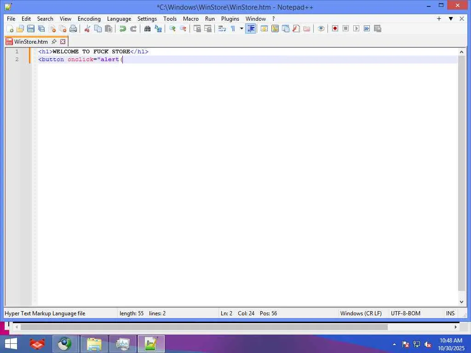Screen dimensions: 471x353
Task: Play back the recorded macro
Action: pyautogui.click(x=356, y=28)
